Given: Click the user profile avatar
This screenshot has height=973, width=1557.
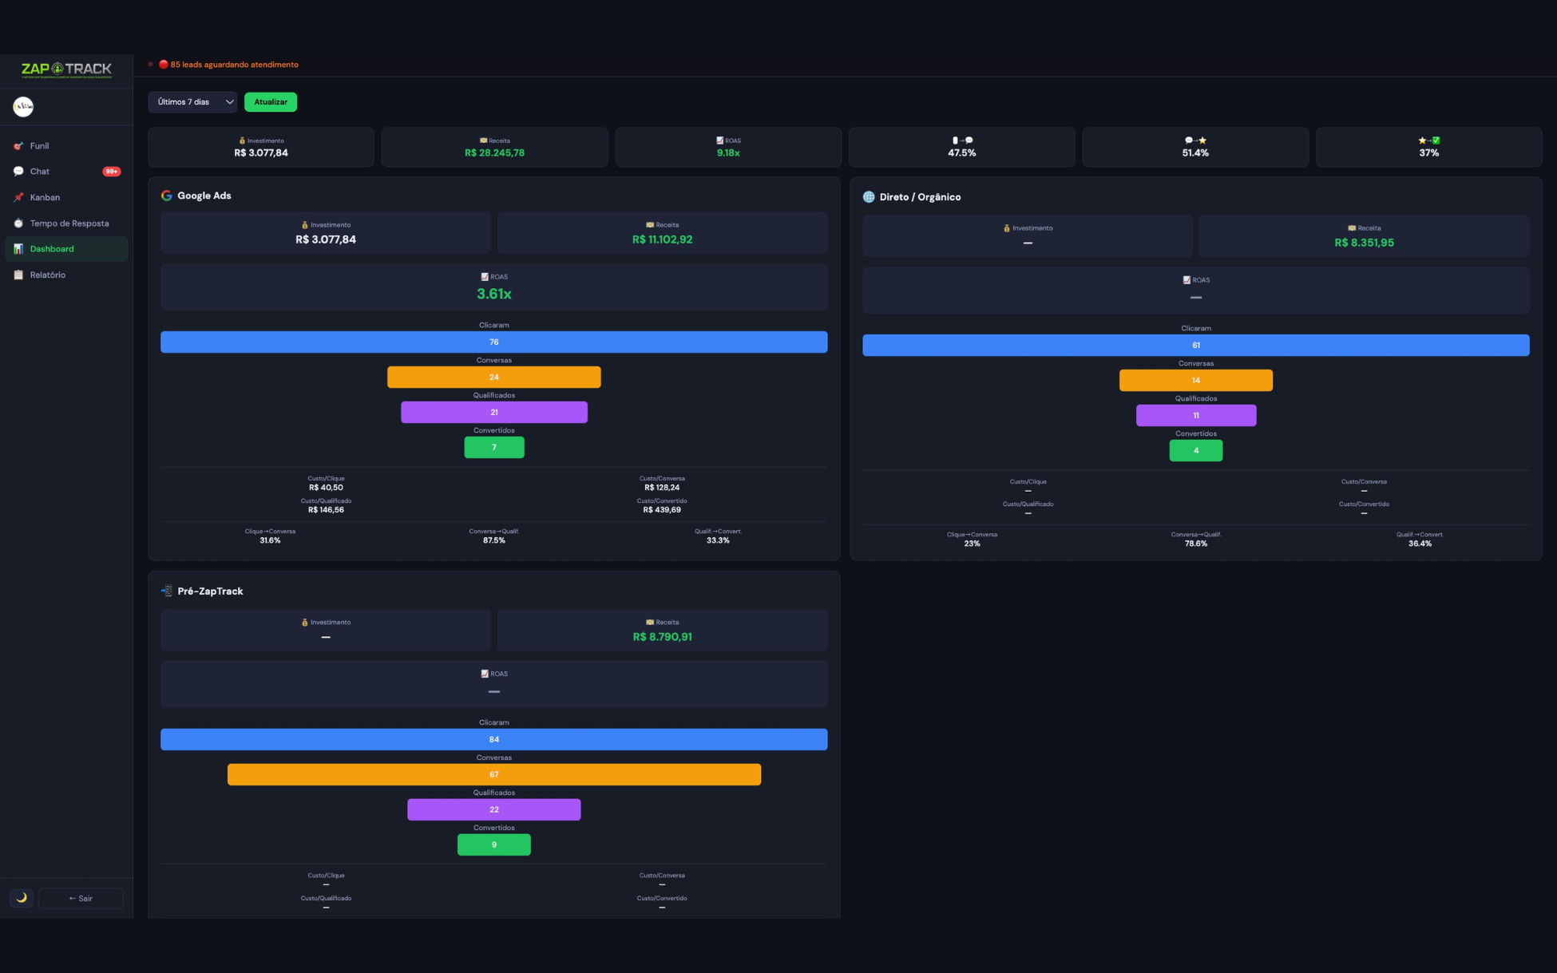Looking at the screenshot, I should tap(23, 106).
